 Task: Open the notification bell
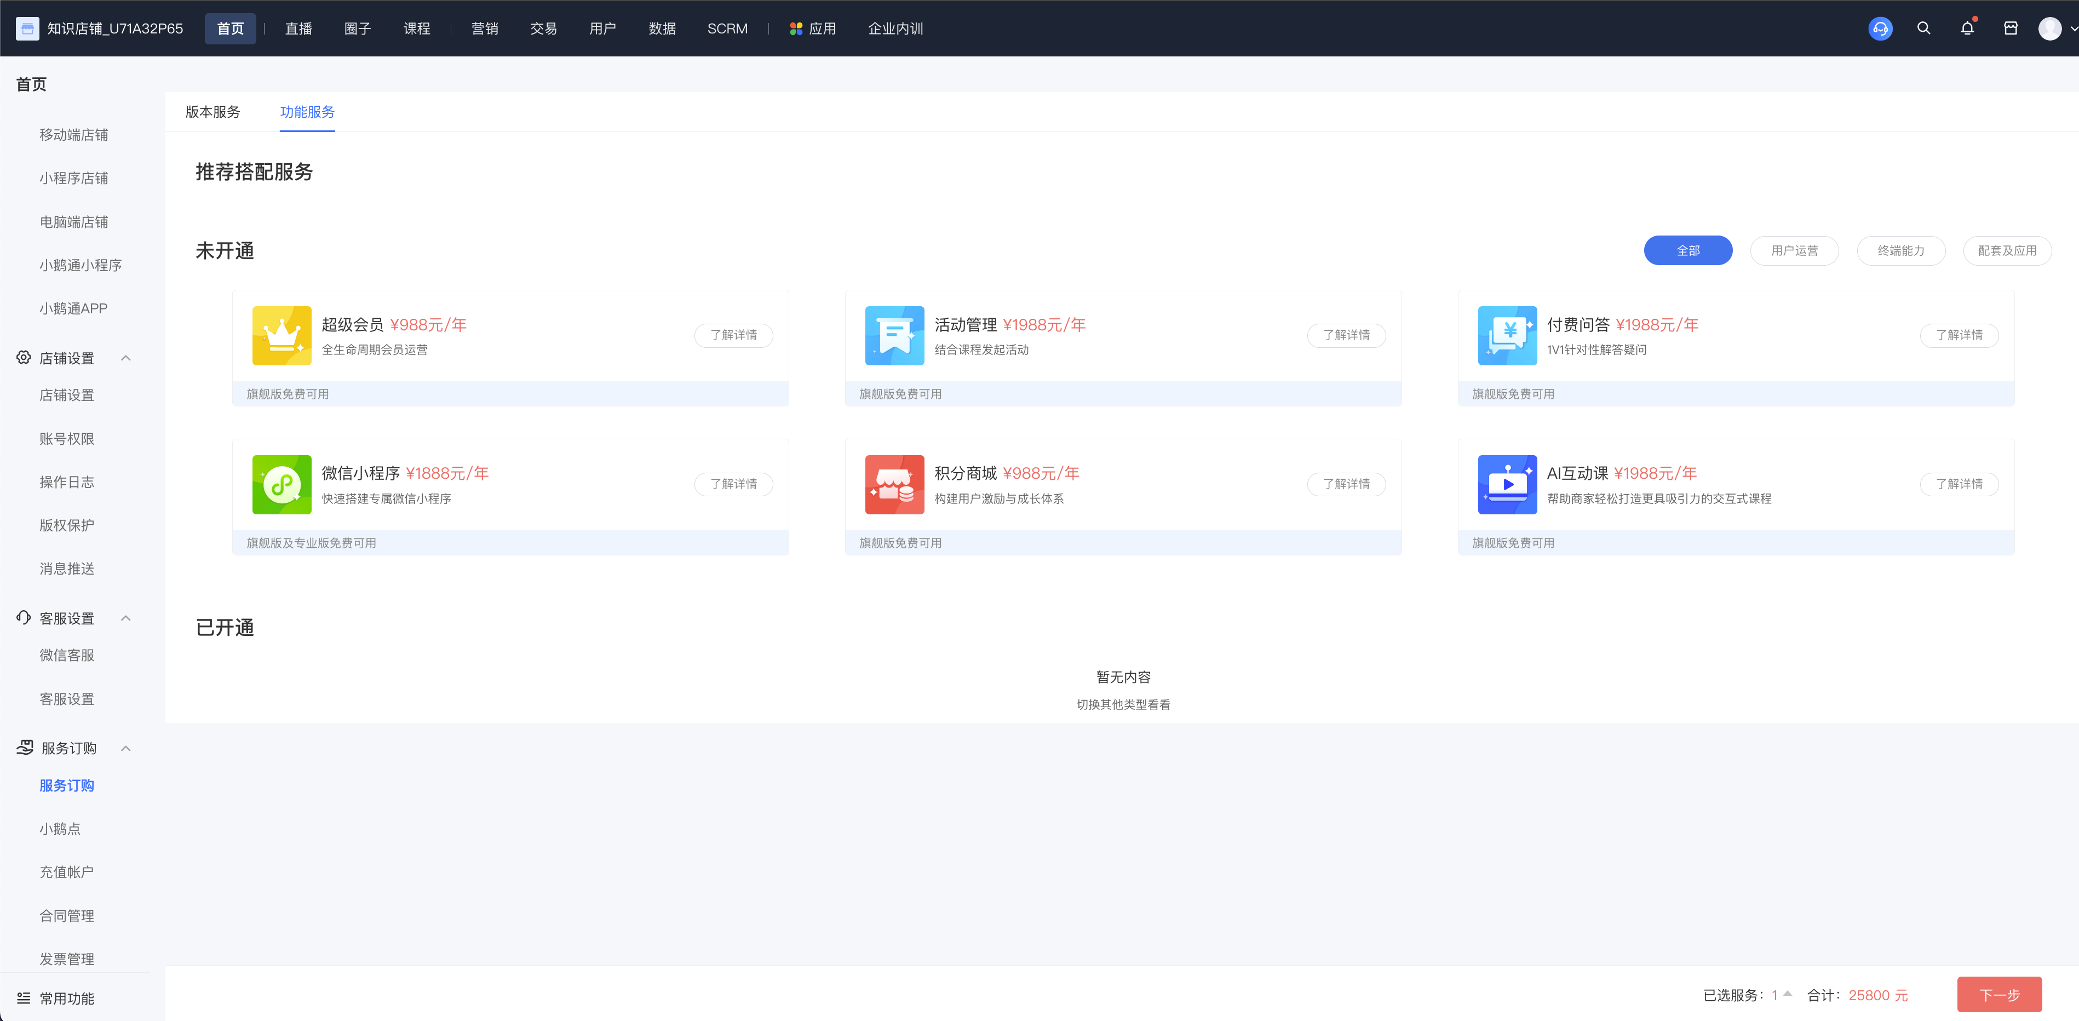coord(1967,28)
